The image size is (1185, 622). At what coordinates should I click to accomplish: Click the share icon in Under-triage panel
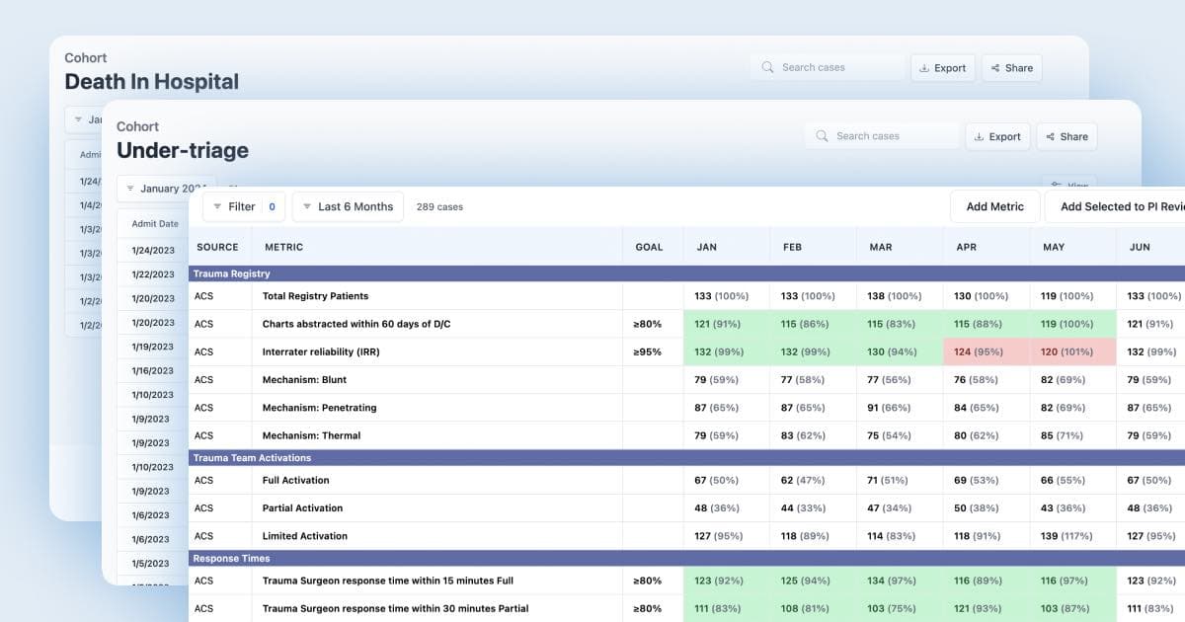click(x=1048, y=137)
